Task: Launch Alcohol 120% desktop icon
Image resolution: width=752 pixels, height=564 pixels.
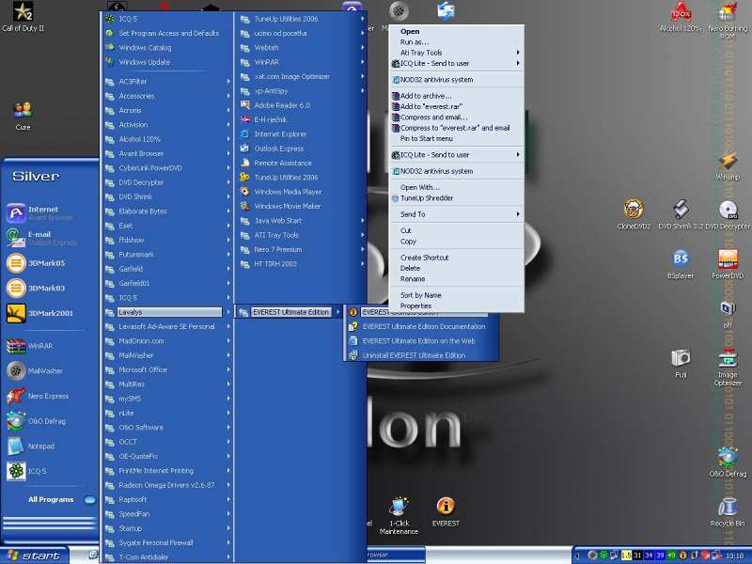Action: coord(681,17)
